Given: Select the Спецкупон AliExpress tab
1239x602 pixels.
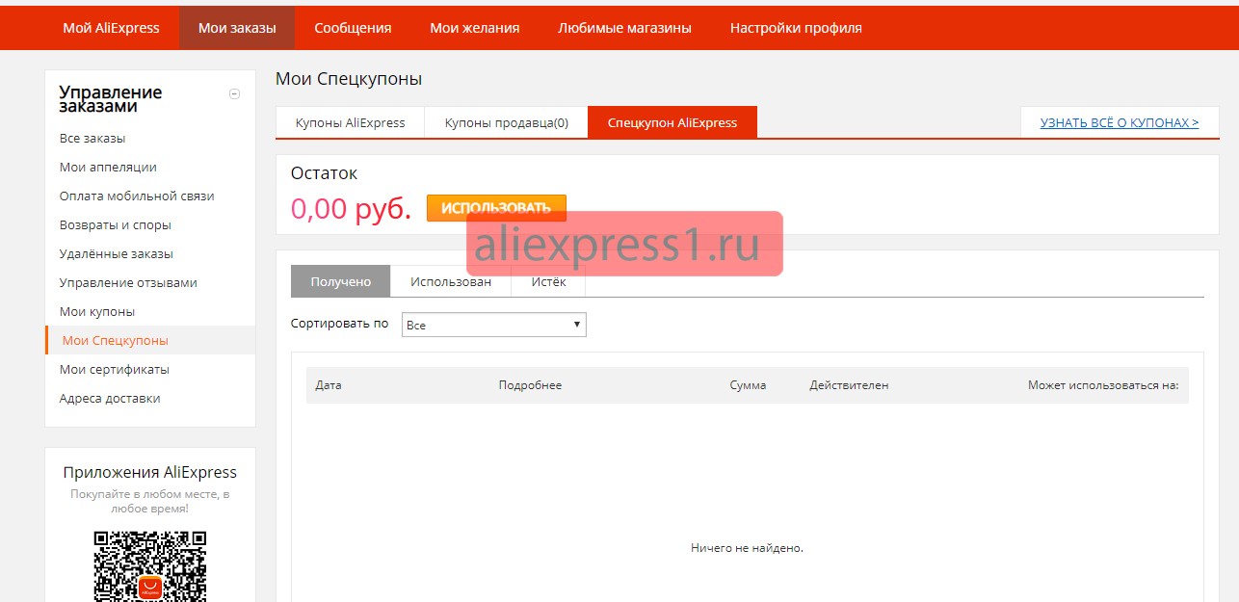Looking at the screenshot, I should coord(672,122).
